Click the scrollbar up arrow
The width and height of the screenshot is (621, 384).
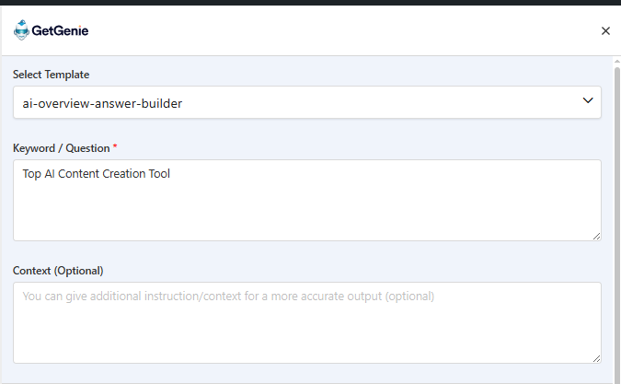(615, 62)
